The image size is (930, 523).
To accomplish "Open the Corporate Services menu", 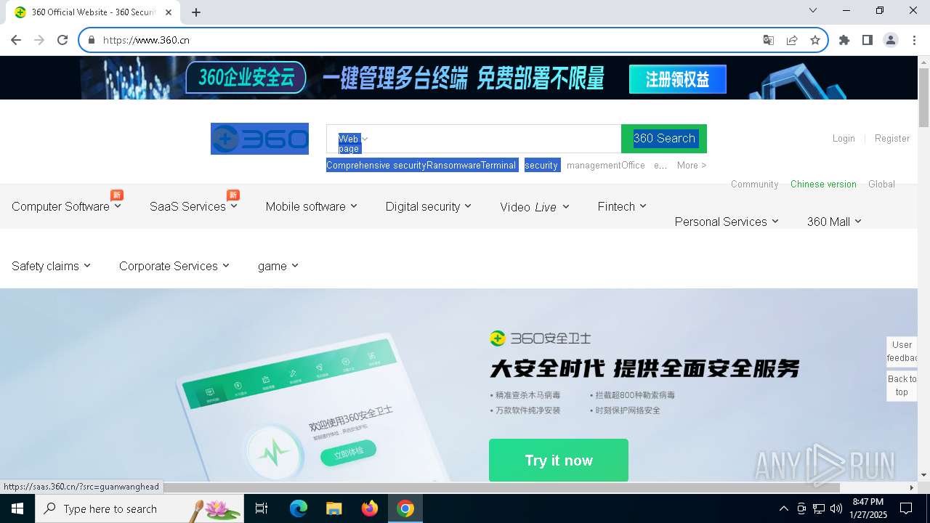I will (174, 266).
